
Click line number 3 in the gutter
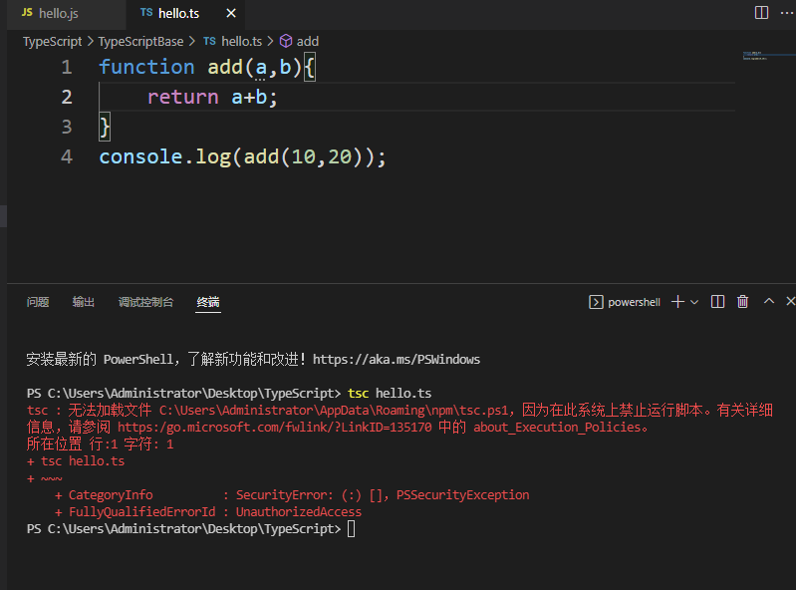coord(67,127)
